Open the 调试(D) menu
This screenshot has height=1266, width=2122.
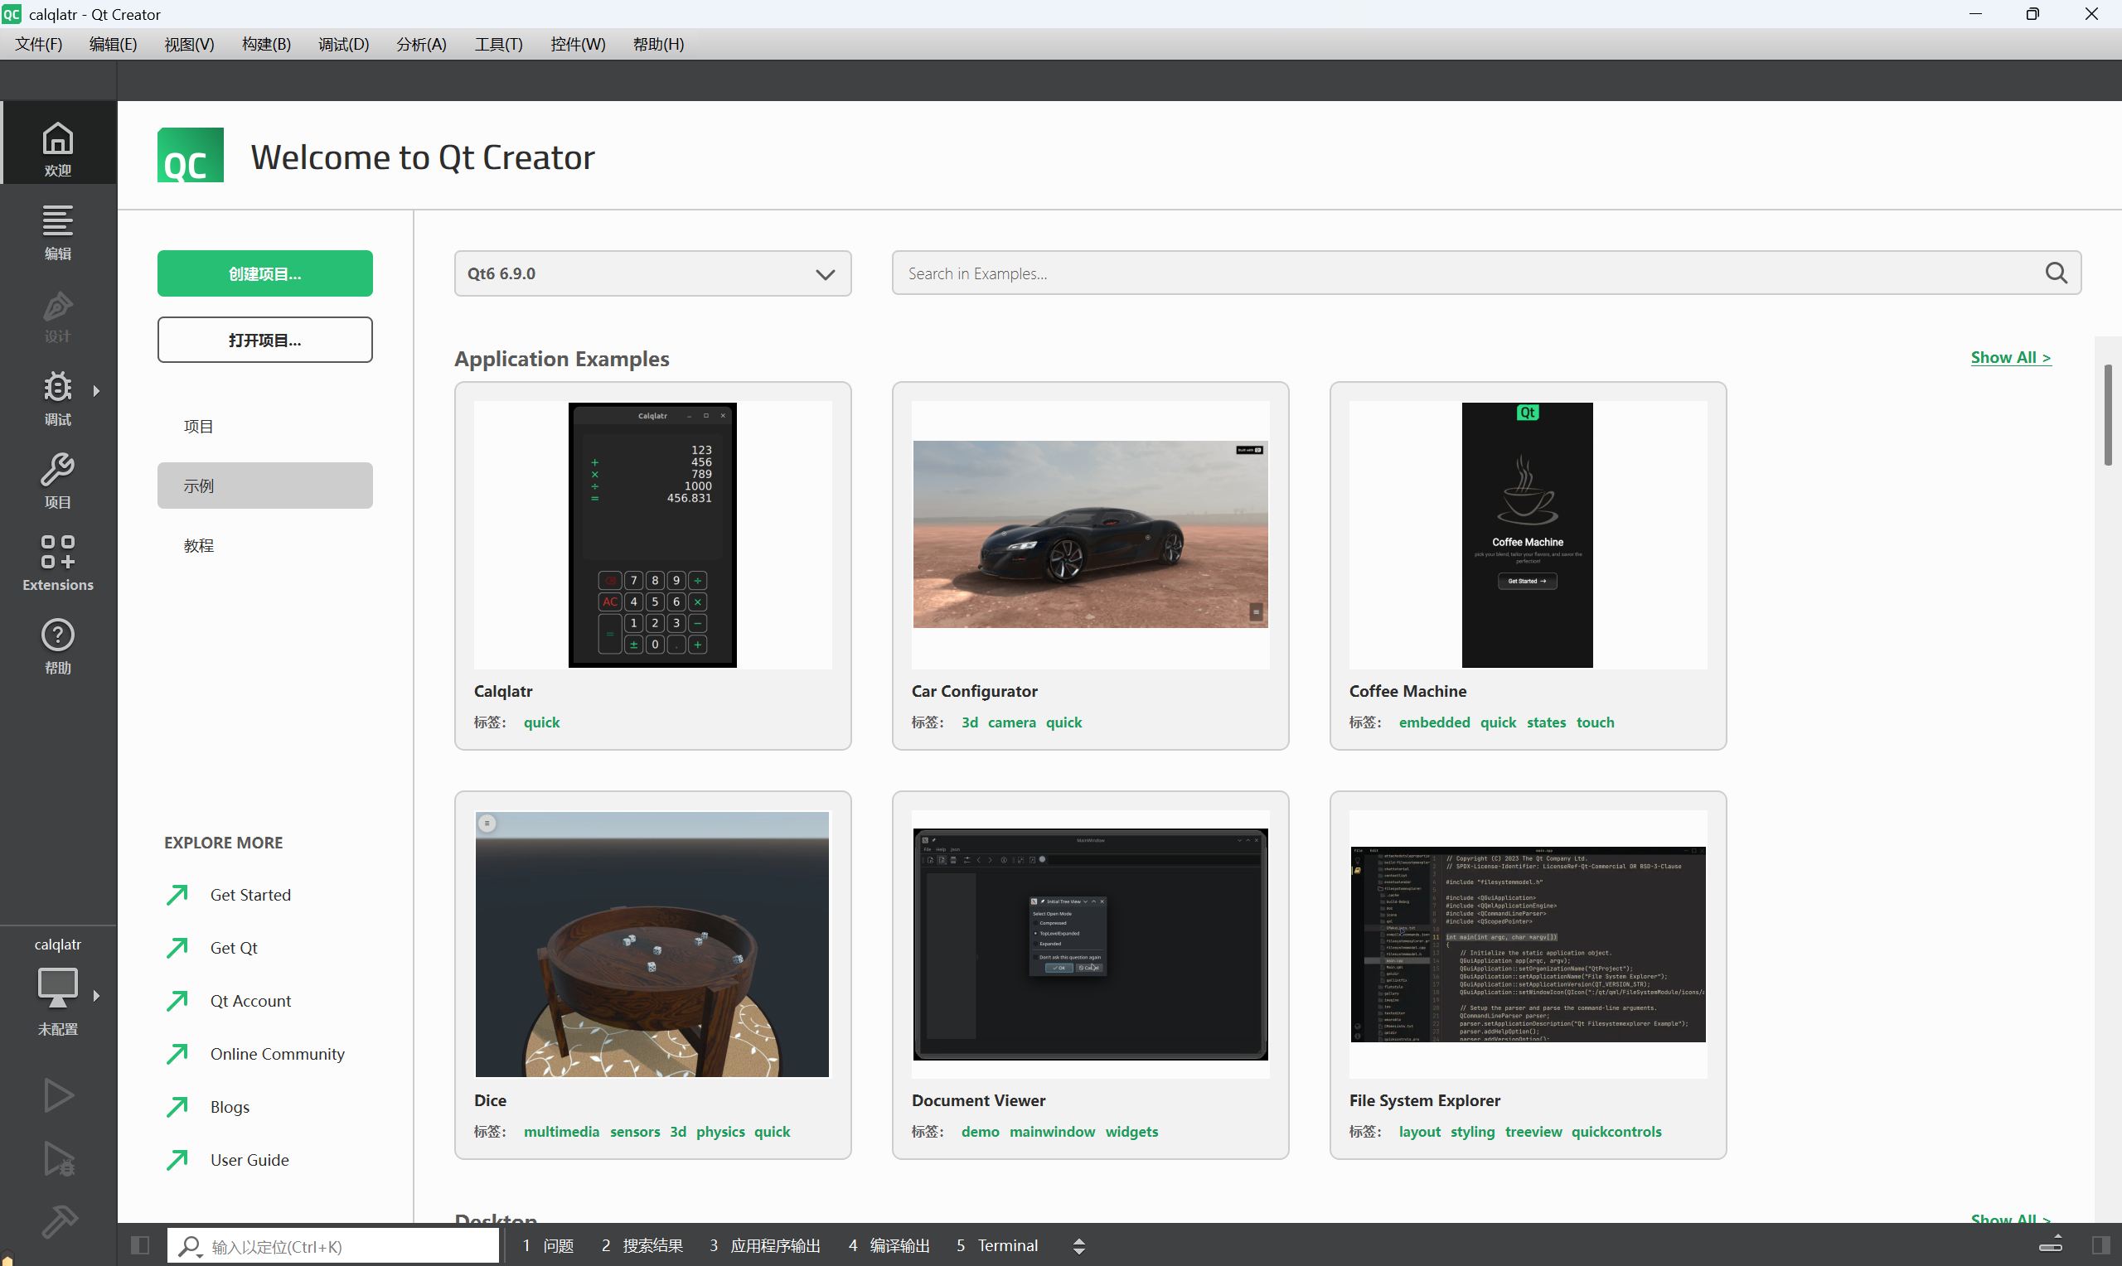tap(344, 45)
